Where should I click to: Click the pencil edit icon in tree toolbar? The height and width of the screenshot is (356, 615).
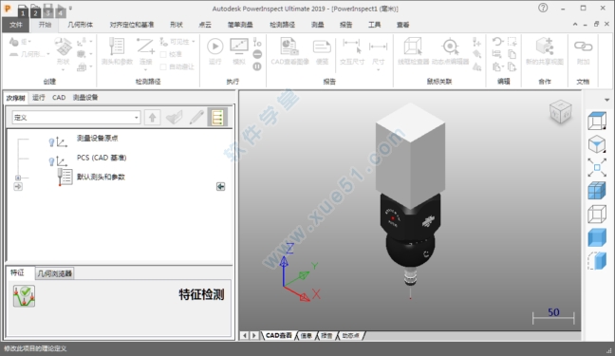tap(196, 117)
